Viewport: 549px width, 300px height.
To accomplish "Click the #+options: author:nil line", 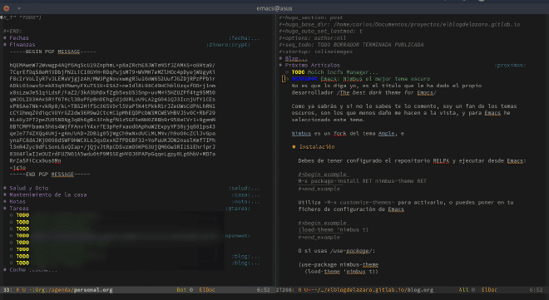I will tap(312, 37).
